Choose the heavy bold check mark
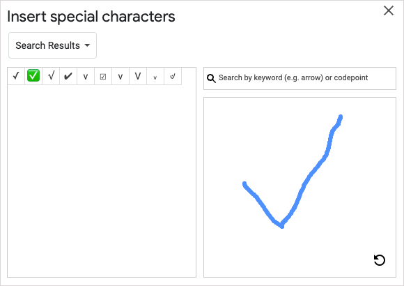 (x=68, y=76)
